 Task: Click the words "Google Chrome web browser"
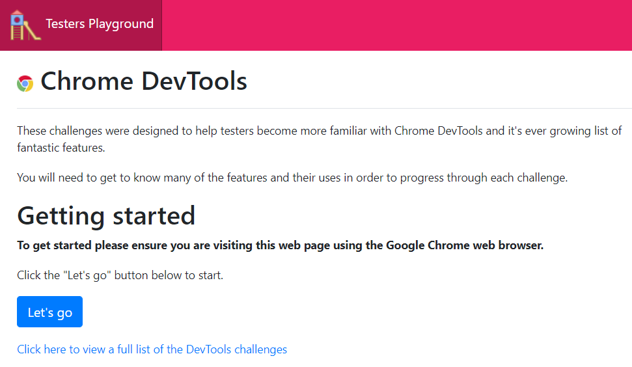coord(464,246)
